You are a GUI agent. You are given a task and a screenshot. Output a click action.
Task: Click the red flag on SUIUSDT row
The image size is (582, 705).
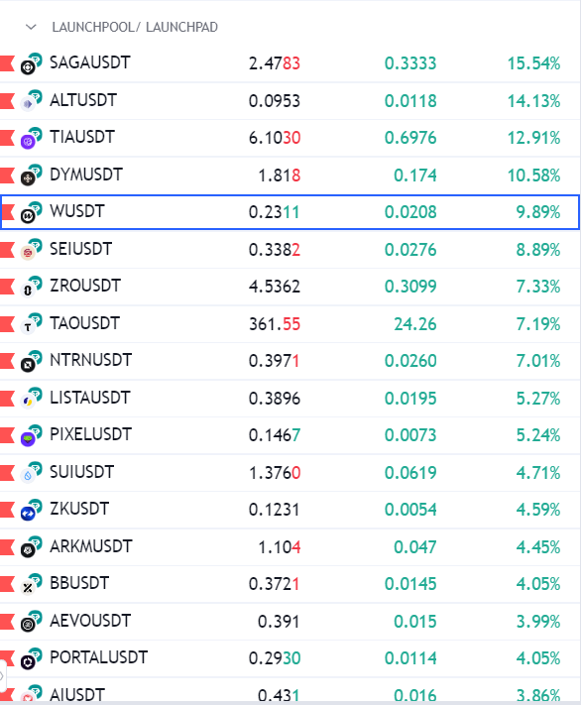[x=7, y=473]
